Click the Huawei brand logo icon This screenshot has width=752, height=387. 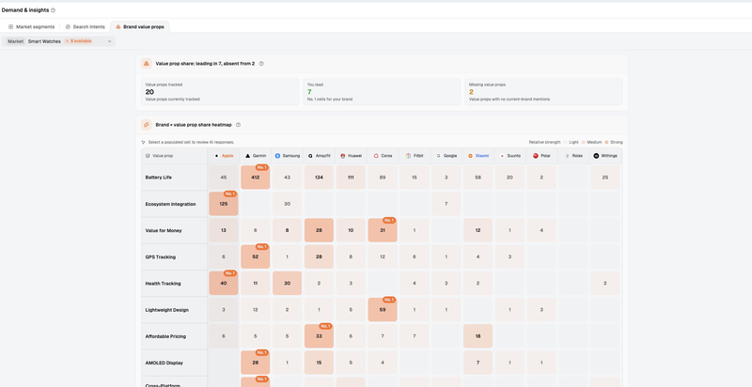pyautogui.click(x=343, y=156)
